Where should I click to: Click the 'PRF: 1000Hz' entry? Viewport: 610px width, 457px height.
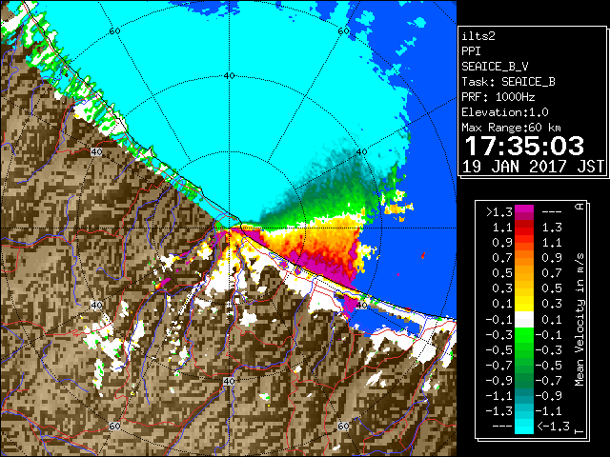pos(498,97)
